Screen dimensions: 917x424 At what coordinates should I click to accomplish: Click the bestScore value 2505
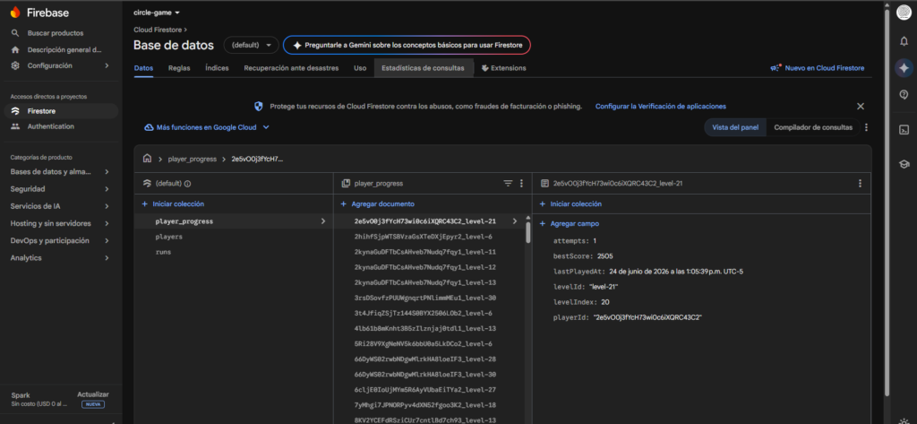pos(605,255)
